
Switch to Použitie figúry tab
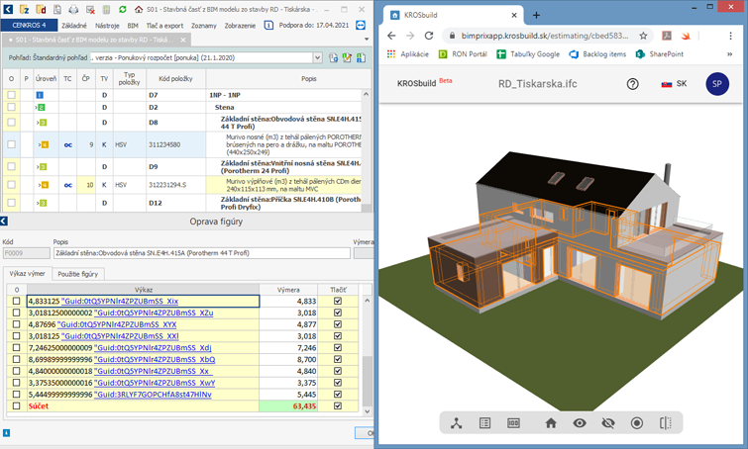pyautogui.click(x=77, y=274)
